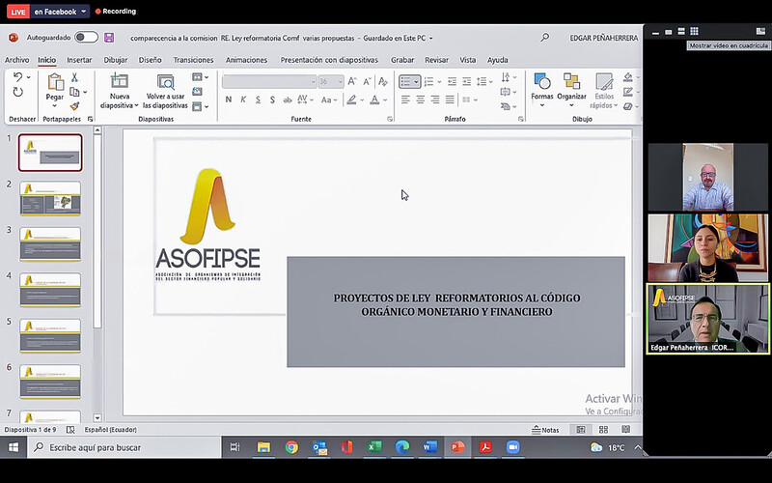Select slide 3 thumbnail

[x=50, y=244]
